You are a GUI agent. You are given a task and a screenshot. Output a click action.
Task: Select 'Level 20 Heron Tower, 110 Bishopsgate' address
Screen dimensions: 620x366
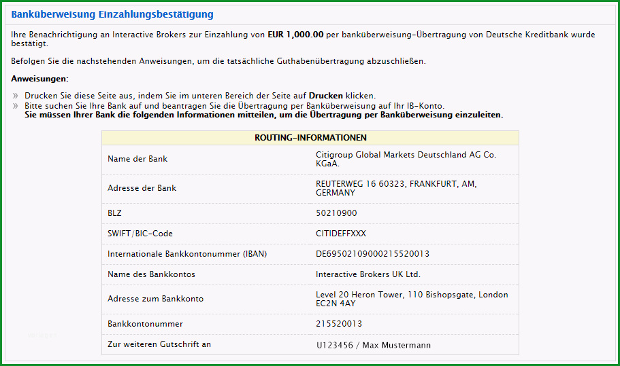412,299
